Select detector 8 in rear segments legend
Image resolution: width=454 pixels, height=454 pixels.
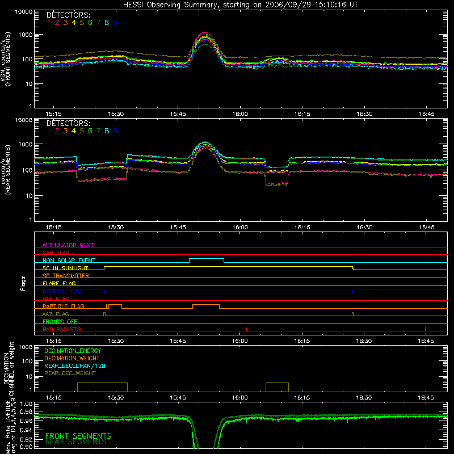(107, 131)
